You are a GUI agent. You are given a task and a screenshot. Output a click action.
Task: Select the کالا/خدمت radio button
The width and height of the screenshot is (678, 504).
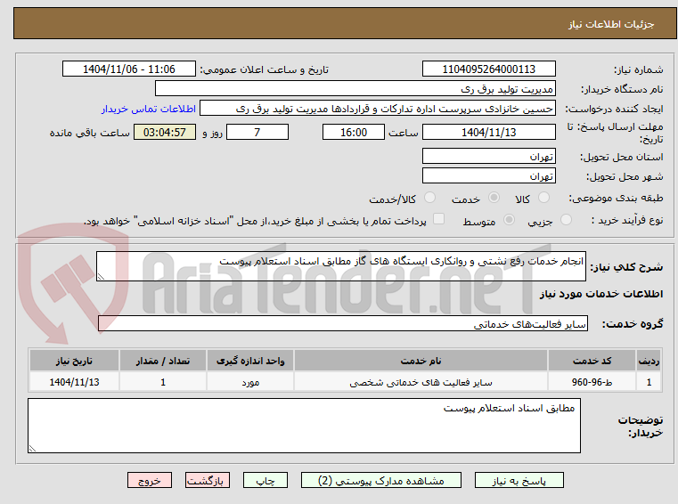click(x=429, y=198)
